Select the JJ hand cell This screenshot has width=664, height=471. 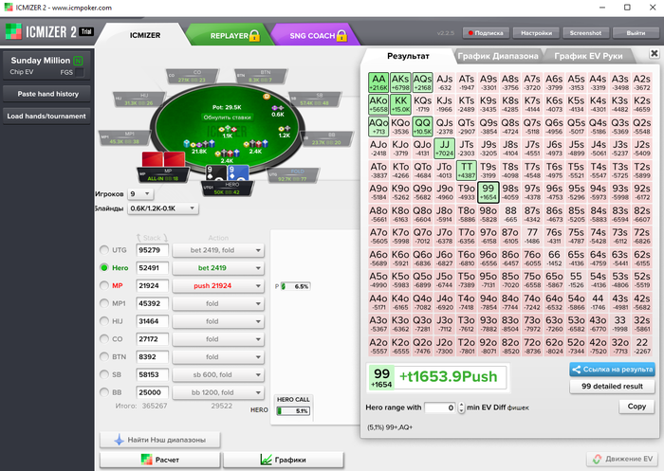[444, 149]
